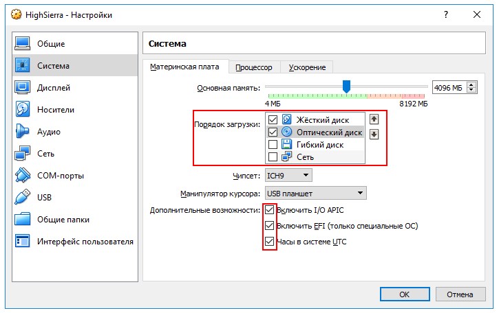499x313 pixels.
Task: Open the Манипулятор курсора dropdown
Action: coord(315,194)
